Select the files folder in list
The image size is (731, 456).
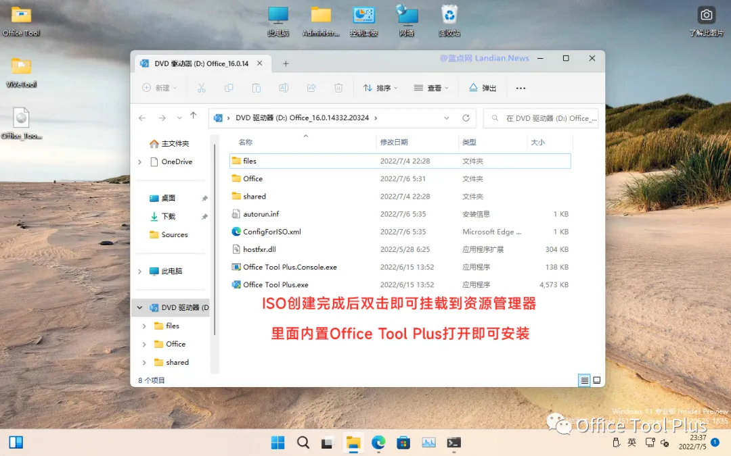tap(400, 161)
